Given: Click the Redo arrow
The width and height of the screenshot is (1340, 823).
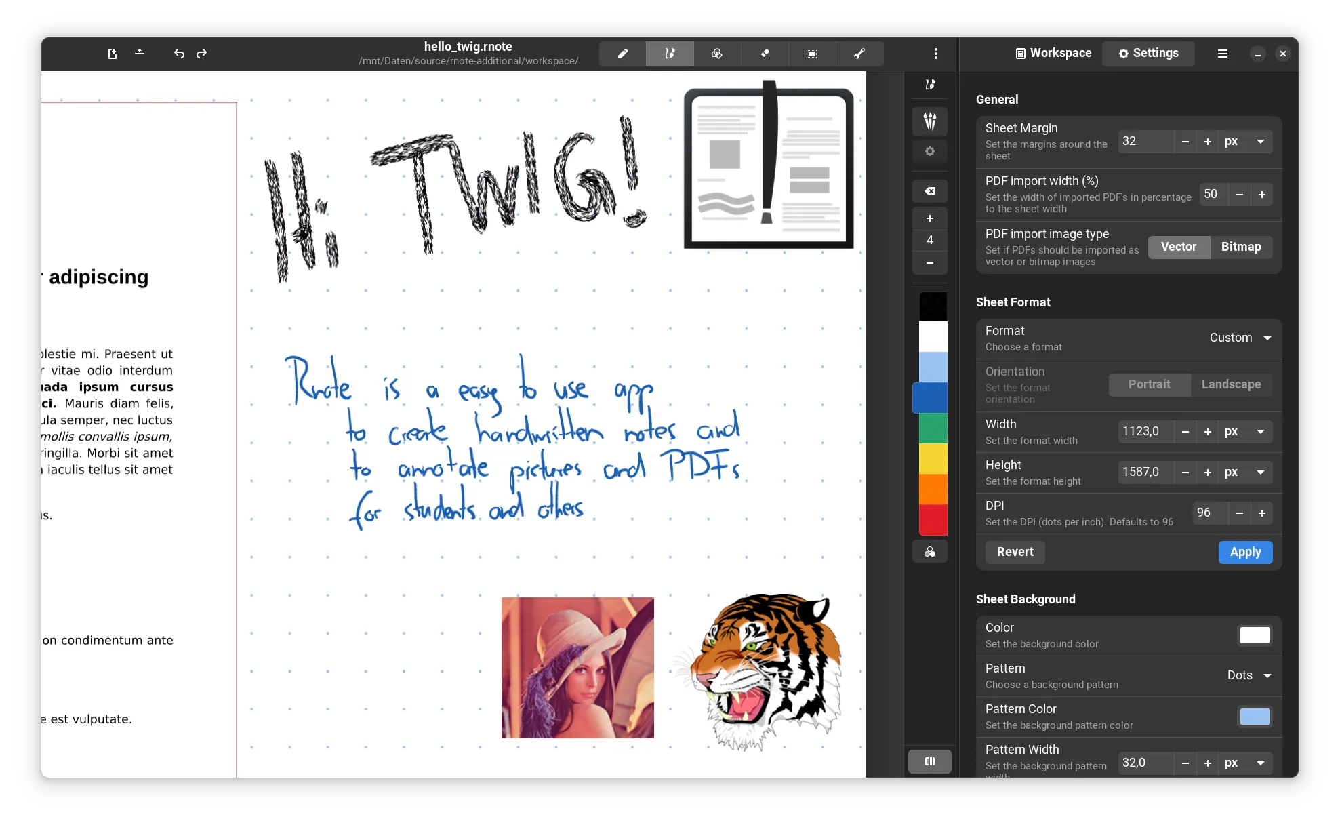Looking at the screenshot, I should click(x=201, y=54).
